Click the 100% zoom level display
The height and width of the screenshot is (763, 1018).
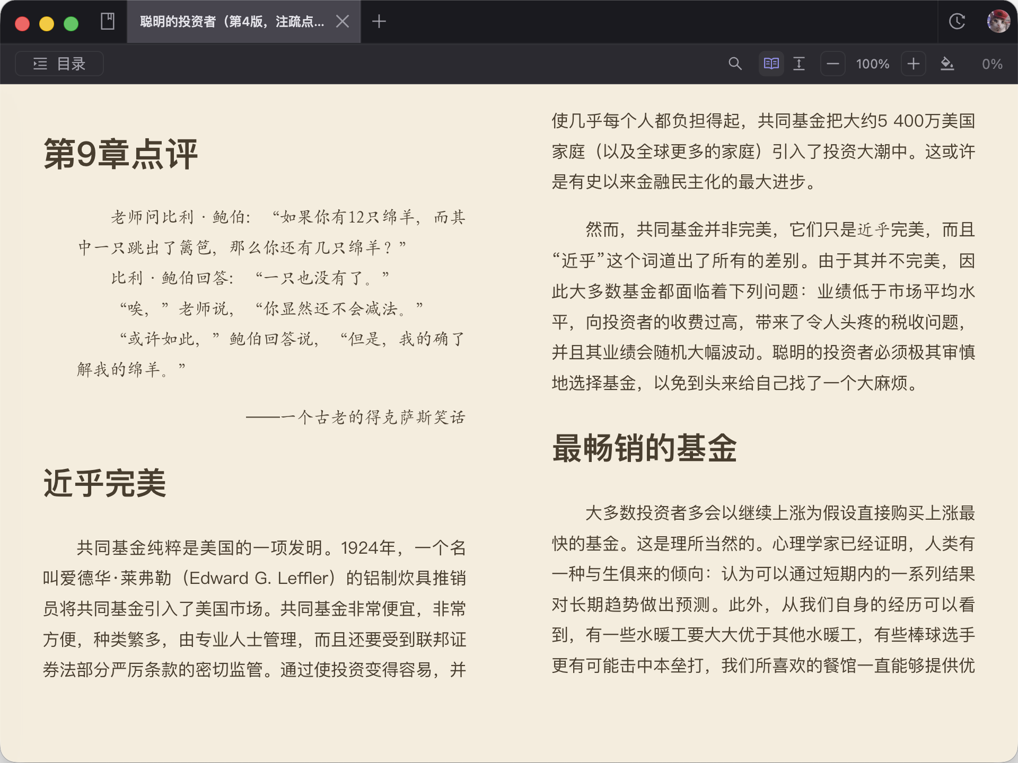click(873, 64)
